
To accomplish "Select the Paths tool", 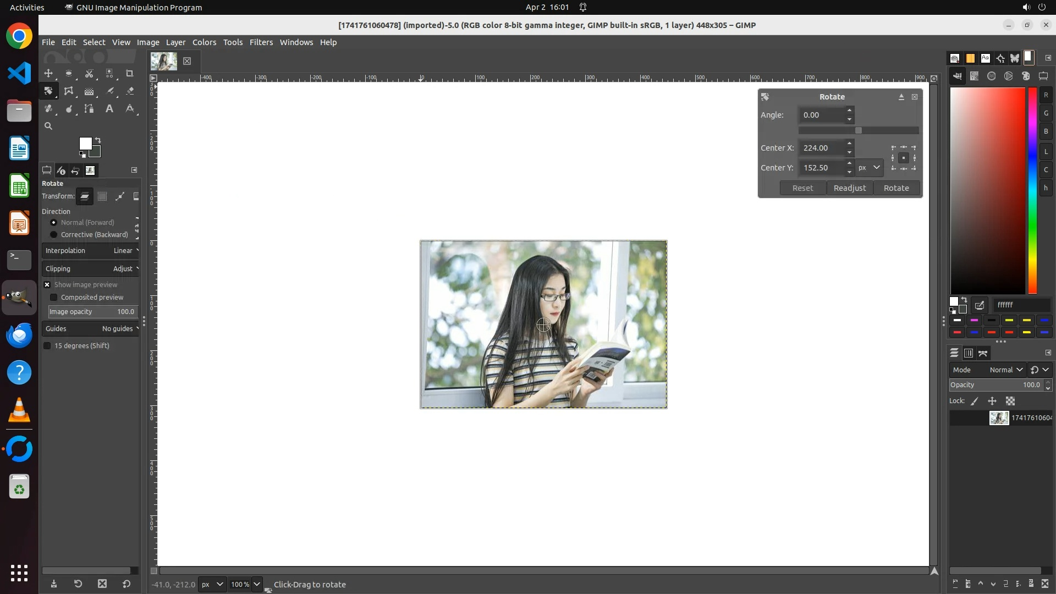I will coord(89,108).
